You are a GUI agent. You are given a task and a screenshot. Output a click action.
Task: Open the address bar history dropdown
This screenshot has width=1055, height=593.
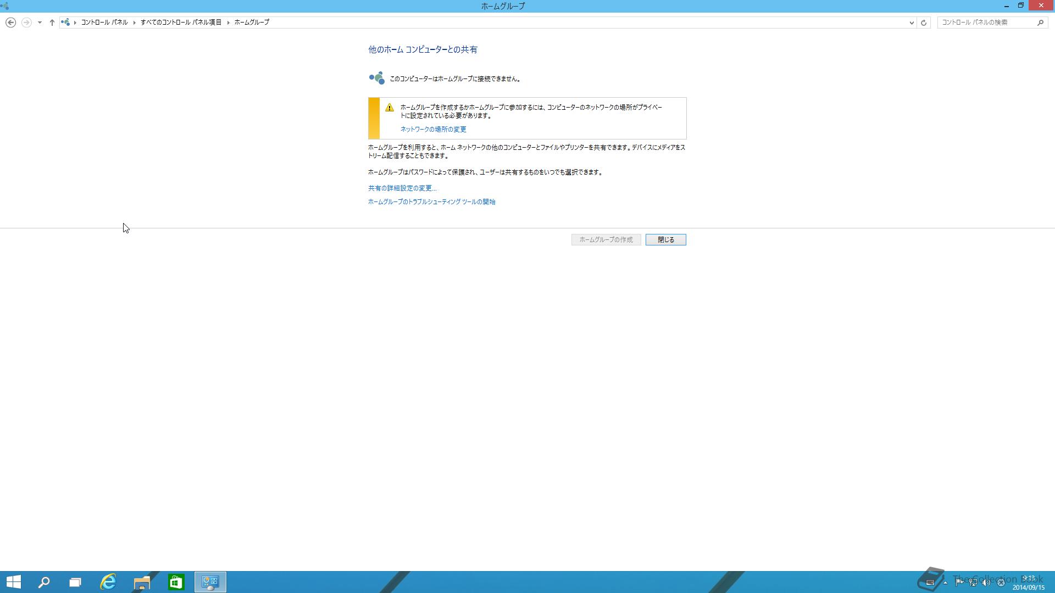pos(912,23)
